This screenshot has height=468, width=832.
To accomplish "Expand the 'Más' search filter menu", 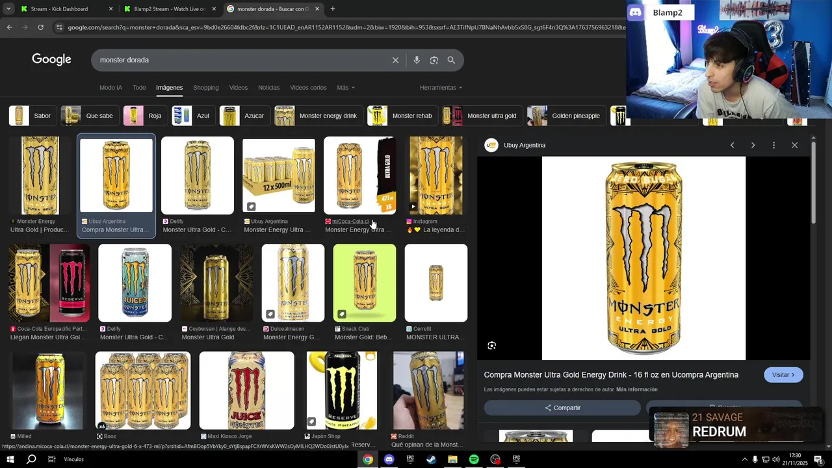I will coord(345,88).
